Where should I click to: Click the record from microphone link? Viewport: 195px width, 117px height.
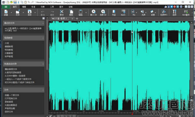point(13,72)
